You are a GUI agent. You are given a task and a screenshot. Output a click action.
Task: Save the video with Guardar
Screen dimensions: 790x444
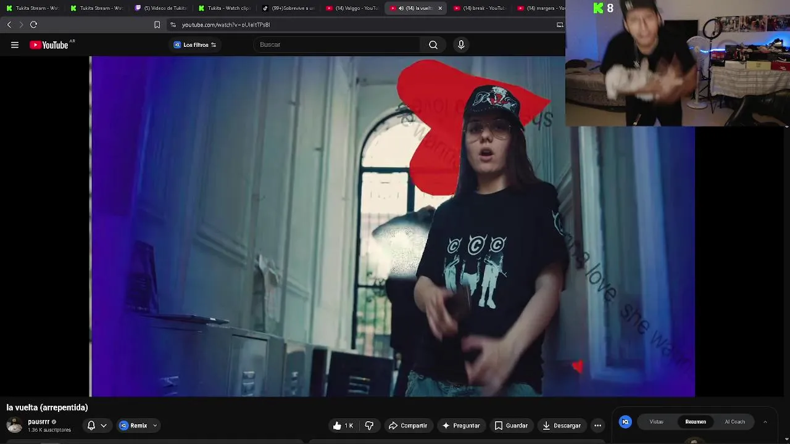pos(511,425)
